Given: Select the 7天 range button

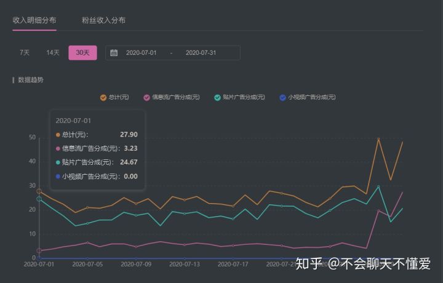Looking at the screenshot, I should click(25, 52).
